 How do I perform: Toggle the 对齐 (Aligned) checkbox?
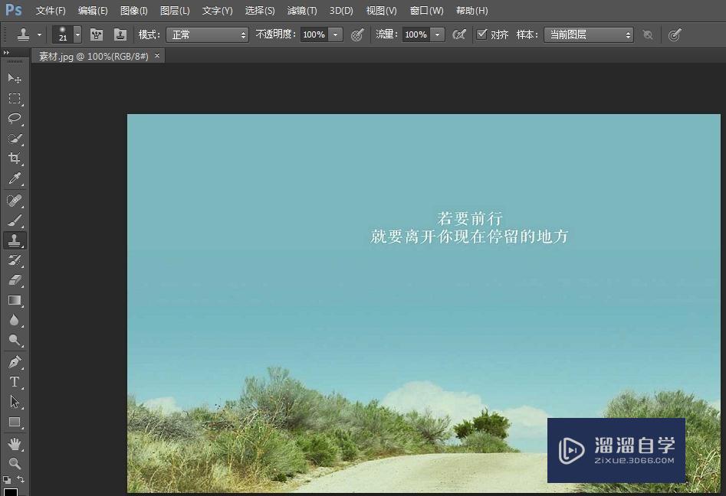pyautogui.click(x=483, y=34)
